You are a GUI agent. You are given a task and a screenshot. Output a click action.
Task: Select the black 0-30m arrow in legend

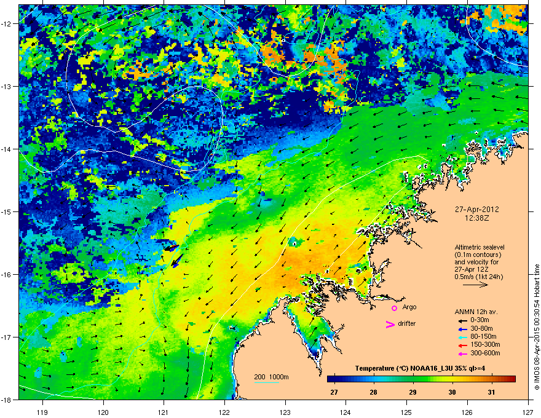462,320
